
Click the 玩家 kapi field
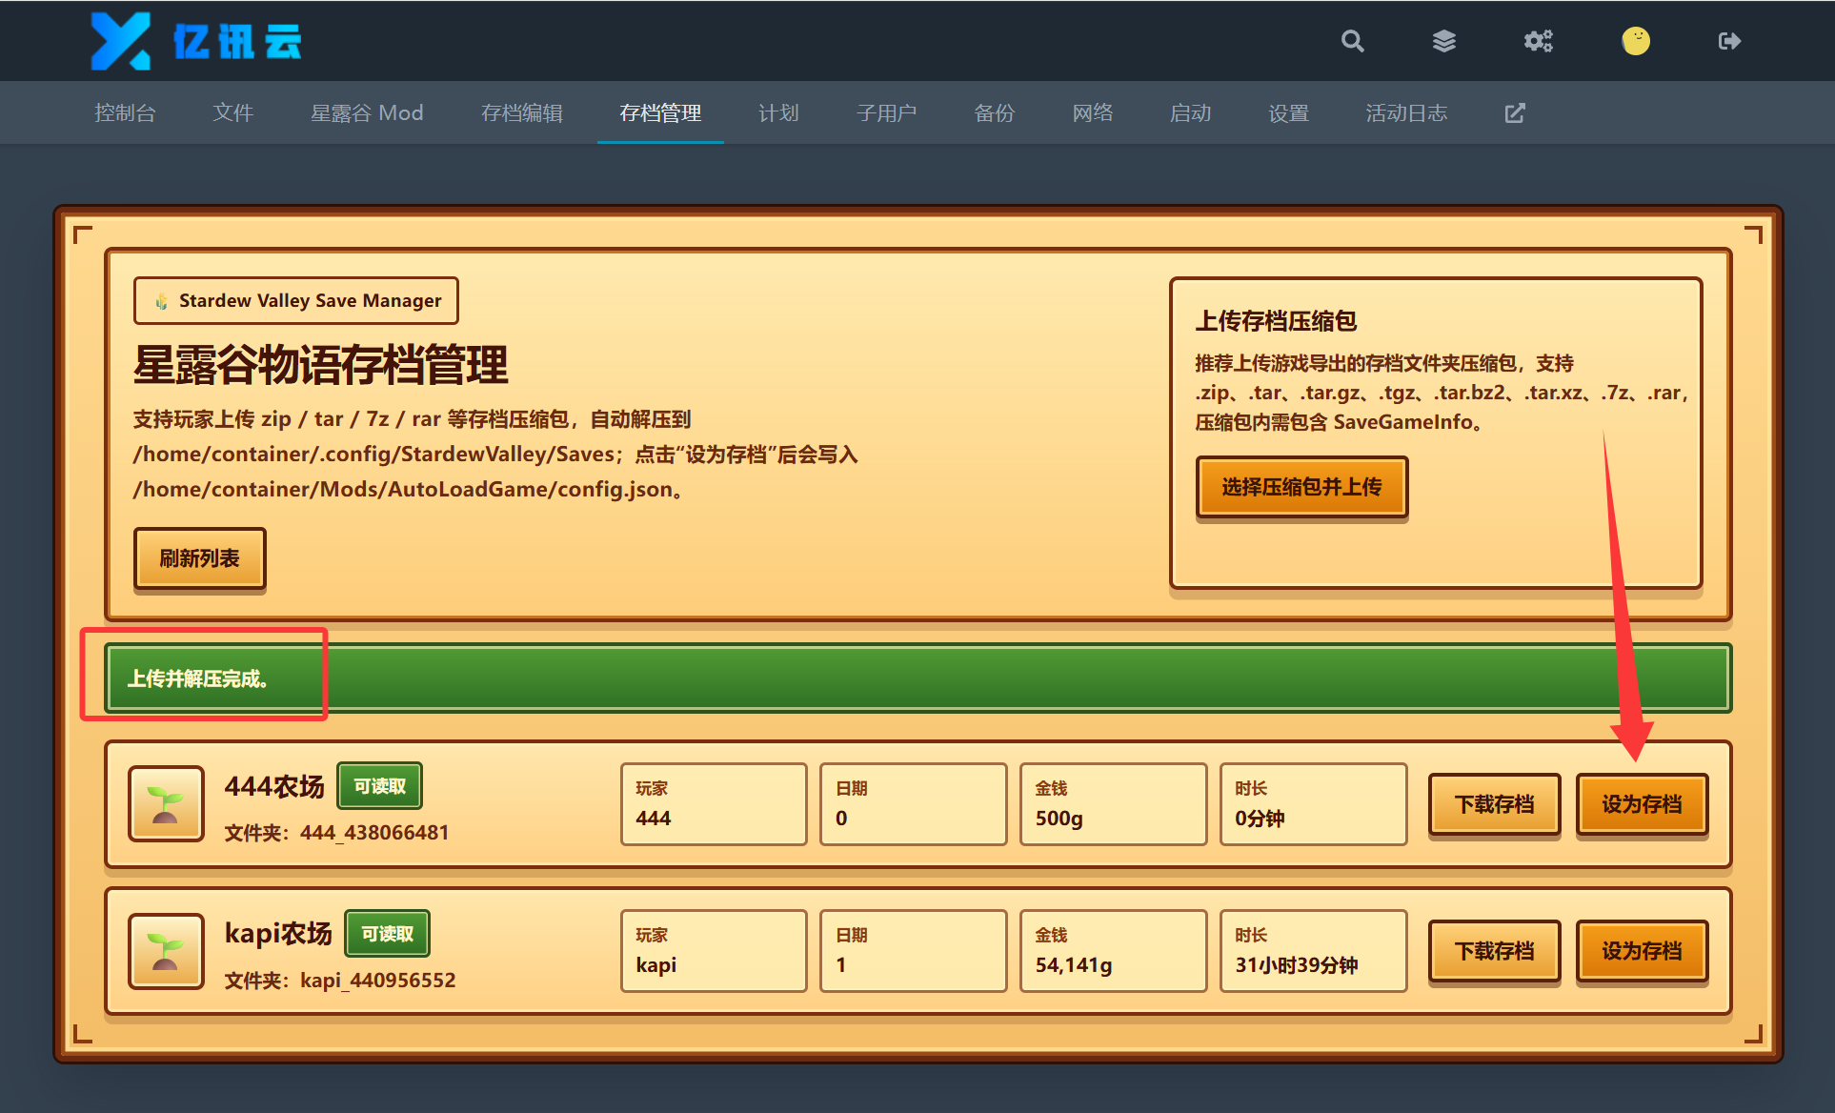tap(714, 951)
